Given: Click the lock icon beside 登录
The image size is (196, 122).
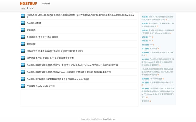Looking at the screenshot, I should [28, 8].
